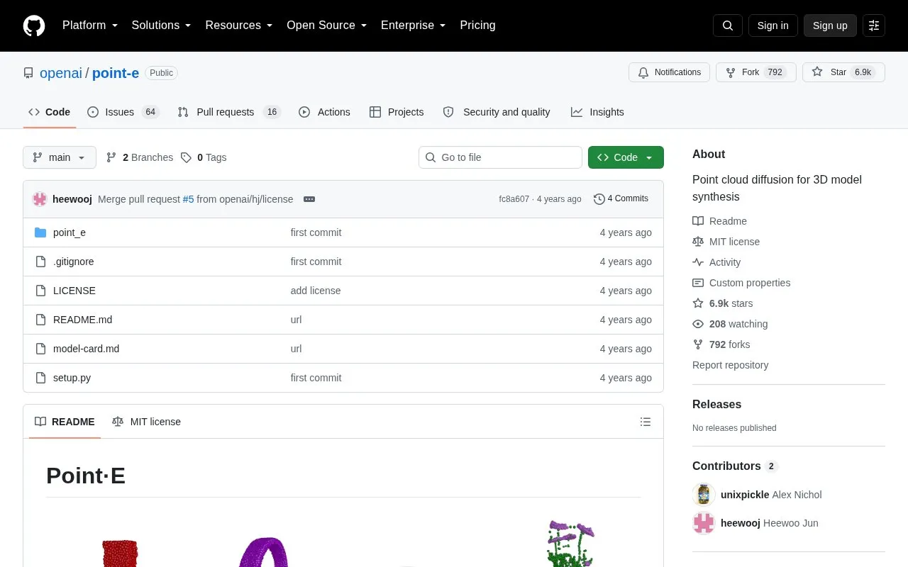Image resolution: width=908 pixels, height=567 pixels.
Task: Open the Platform dropdown menu
Action: pos(90,26)
